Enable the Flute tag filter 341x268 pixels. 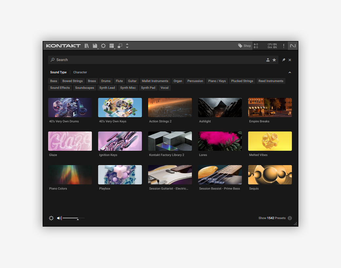[x=119, y=81]
